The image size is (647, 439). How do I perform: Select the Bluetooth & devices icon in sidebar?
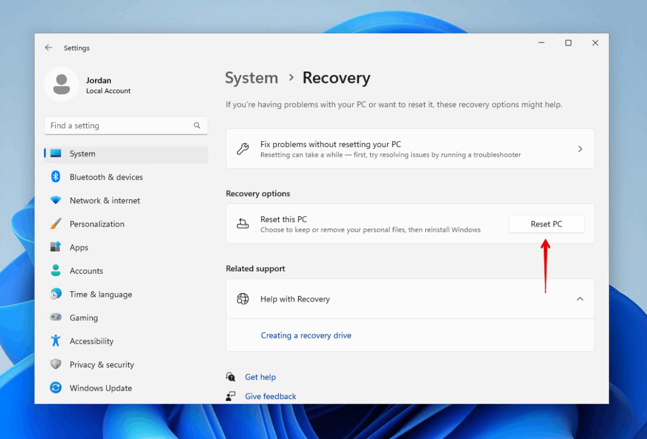[55, 177]
